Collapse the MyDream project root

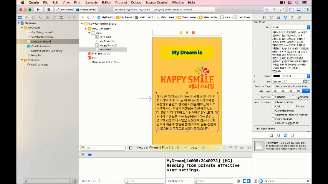coord(19,23)
